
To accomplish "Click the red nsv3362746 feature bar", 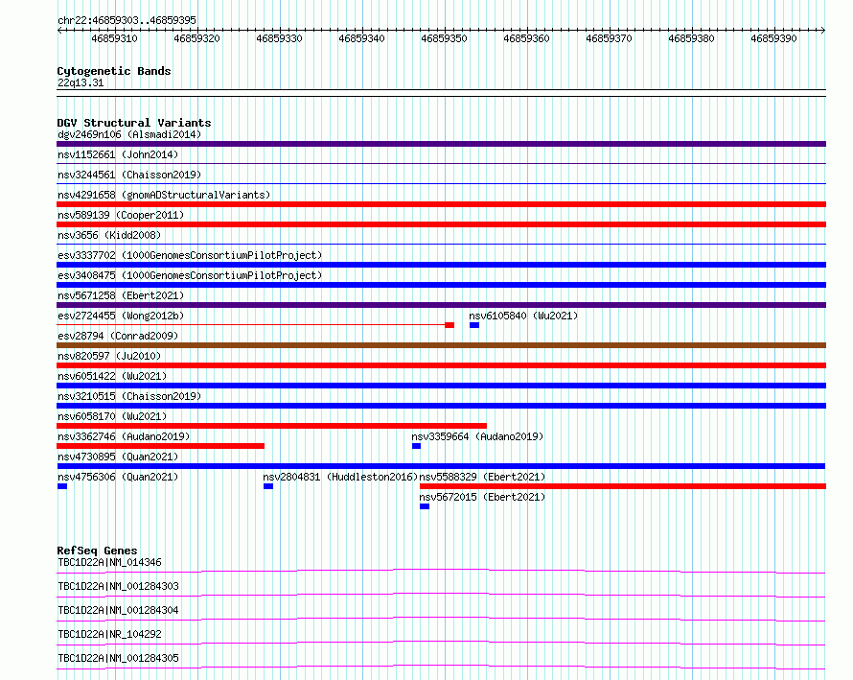I will point(160,446).
